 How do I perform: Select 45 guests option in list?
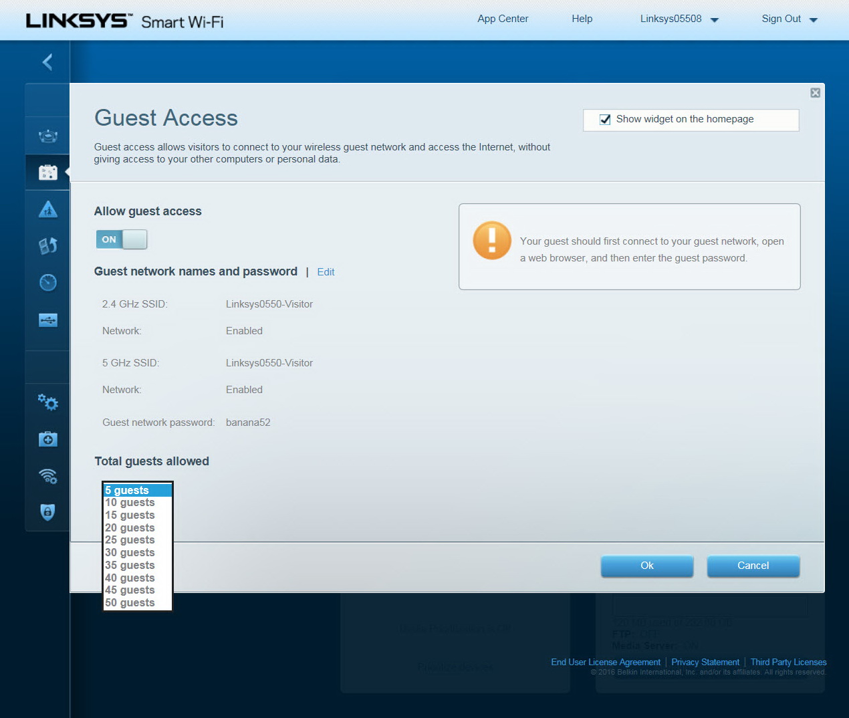pyautogui.click(x=138, y=590)
